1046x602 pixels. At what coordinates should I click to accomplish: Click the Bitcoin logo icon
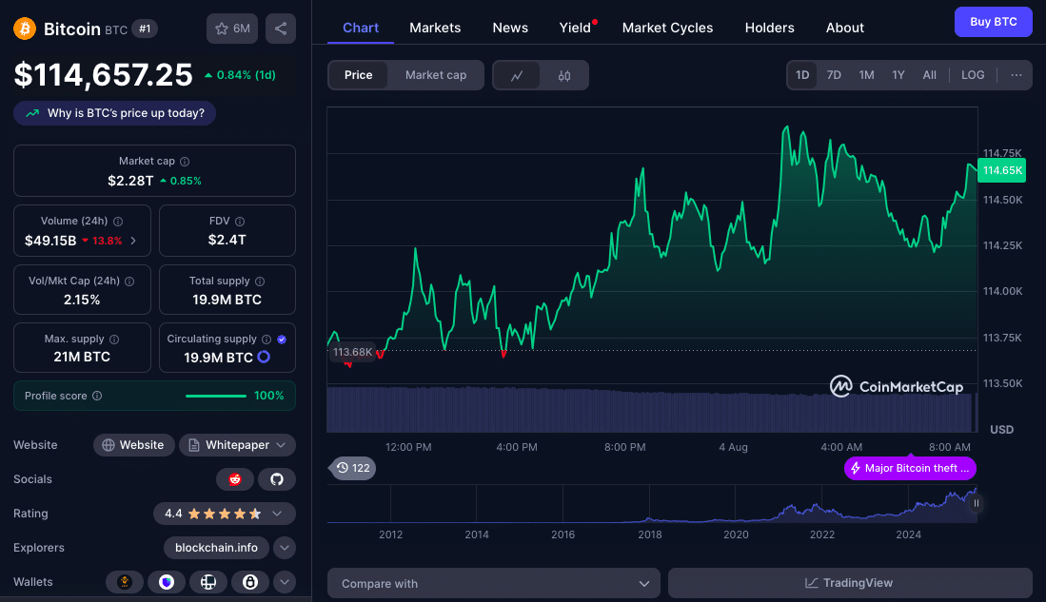tap(25, 29)
